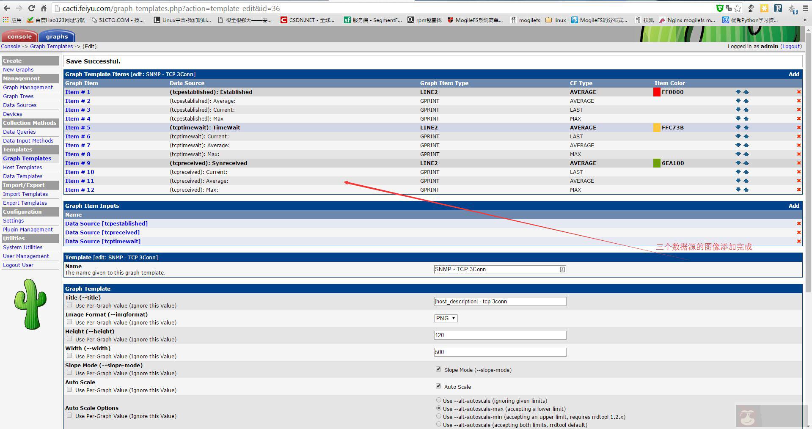This screenshot has height=429, width=812.
Task: Select alt-autoscale-min radio option
Action: coord(439,416)
